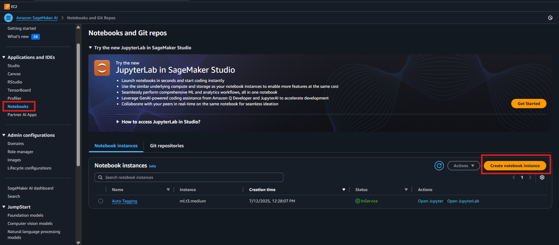The image size is (559, 245).
Task: Click the Instance column header
Action: [188, 190]
